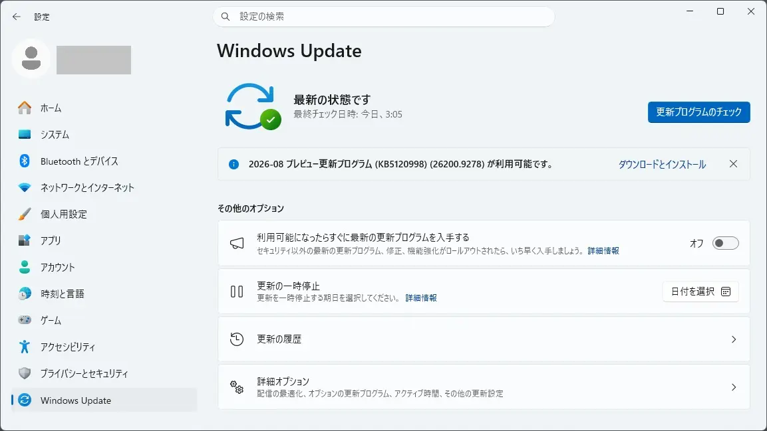Viewport: 767px width, 431px height.
Task: Open システム settings in the sidebar
Action: click(104, 134)
